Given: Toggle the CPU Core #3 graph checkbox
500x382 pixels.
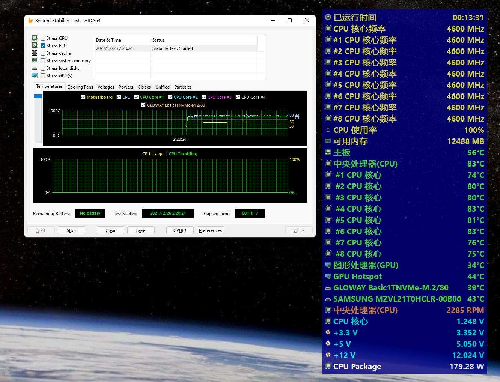Looking at the screenshot, I should 204,97.
